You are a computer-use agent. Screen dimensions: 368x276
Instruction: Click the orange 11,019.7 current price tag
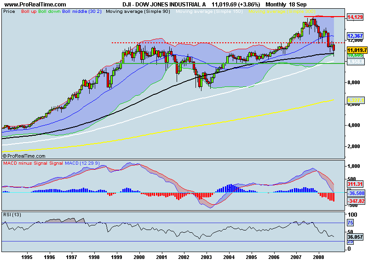pos(357,50)
